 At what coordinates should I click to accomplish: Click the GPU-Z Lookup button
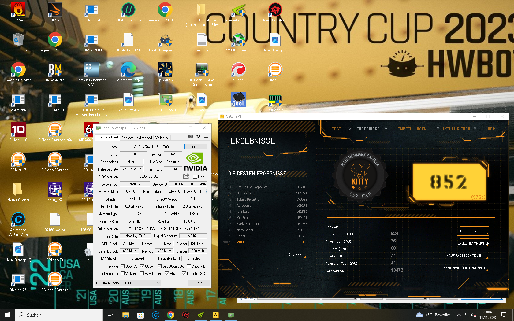tap(196, 147)
